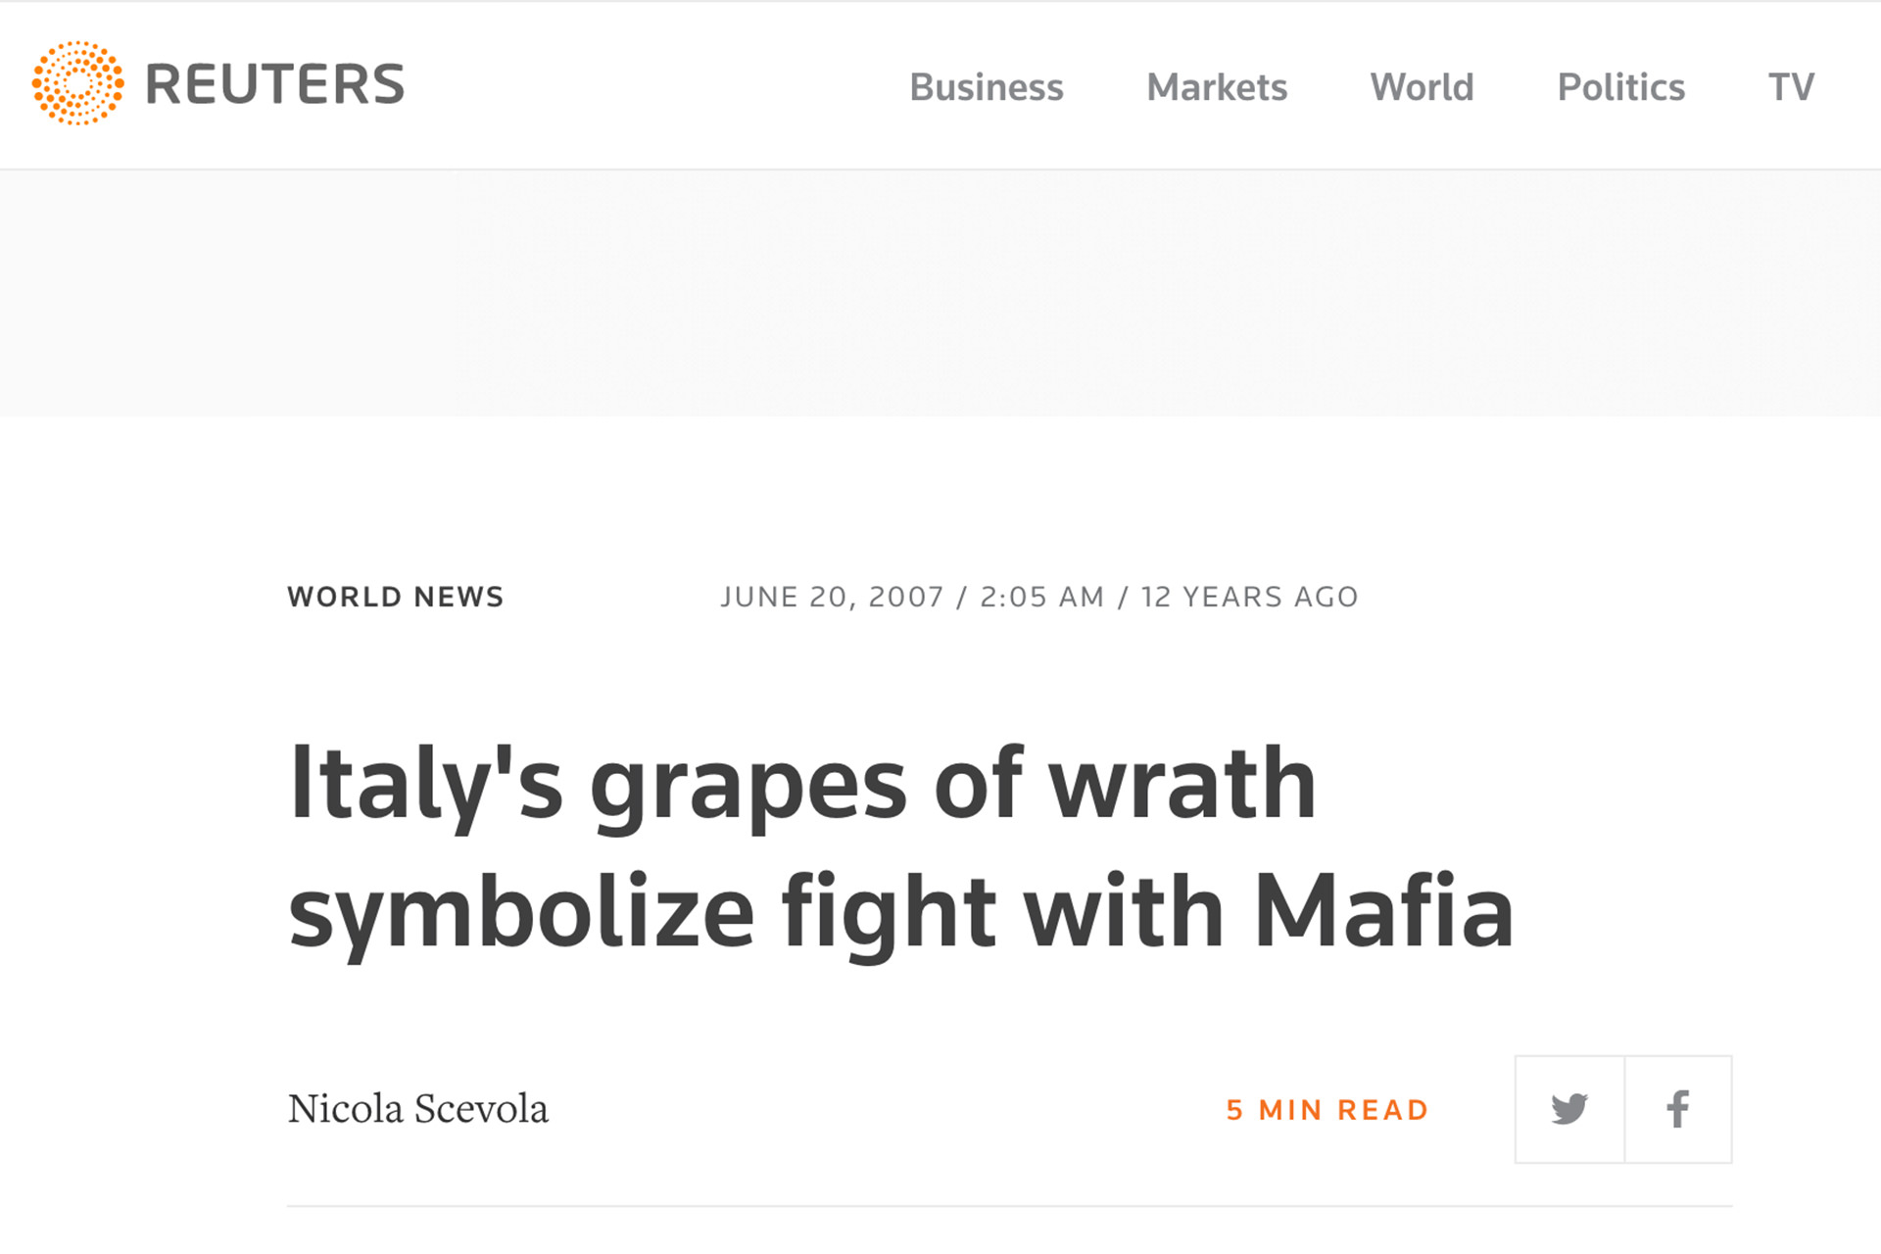Open author Nicola Scevola's byline
This screenshot has width=1881, height=1254.
point(418,1109)
